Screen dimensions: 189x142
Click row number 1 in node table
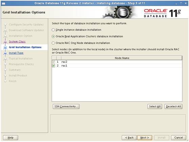(58, 62)
